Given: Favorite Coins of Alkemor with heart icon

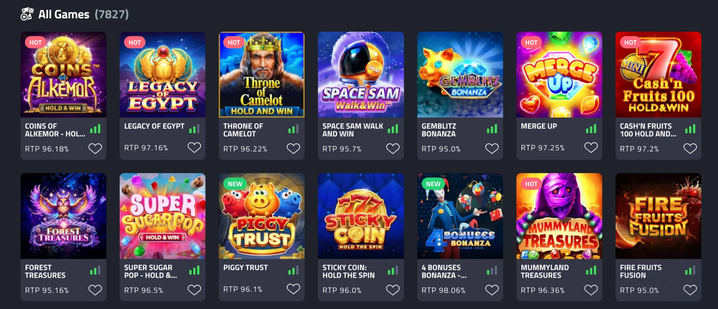Looking at the screenshot, I should tap(95, 148).
